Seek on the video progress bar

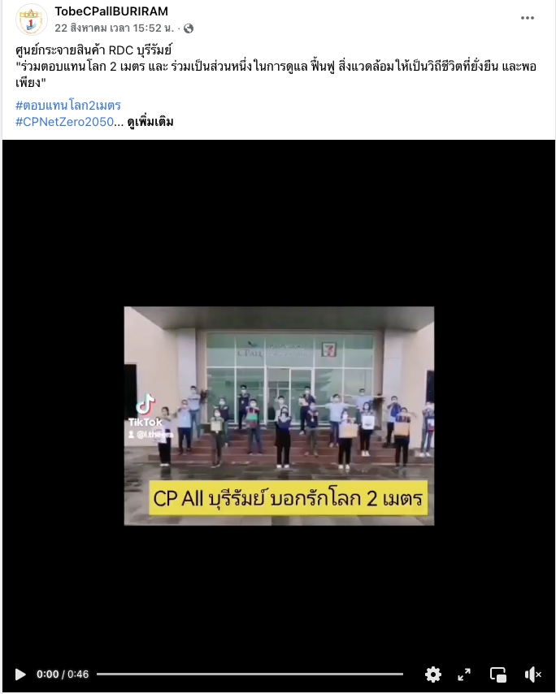pos(250,674)
